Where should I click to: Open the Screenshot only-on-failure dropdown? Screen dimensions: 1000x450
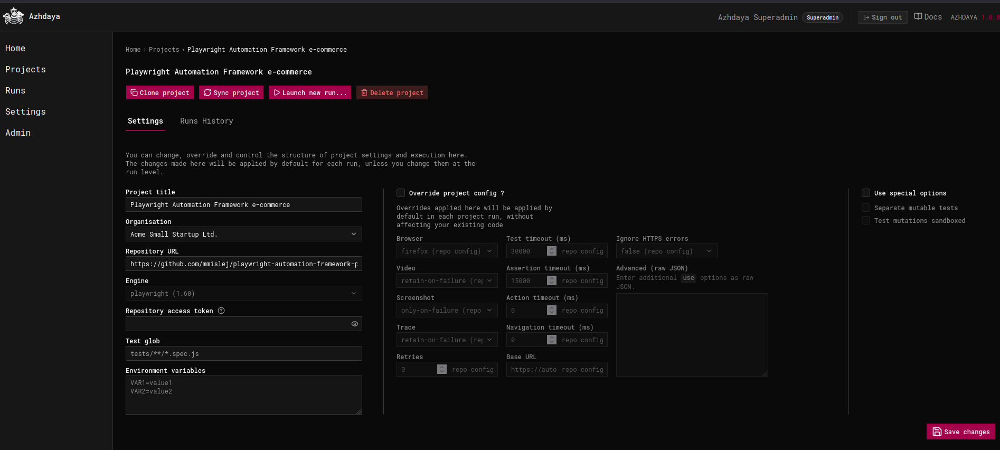tap(447, 310)
